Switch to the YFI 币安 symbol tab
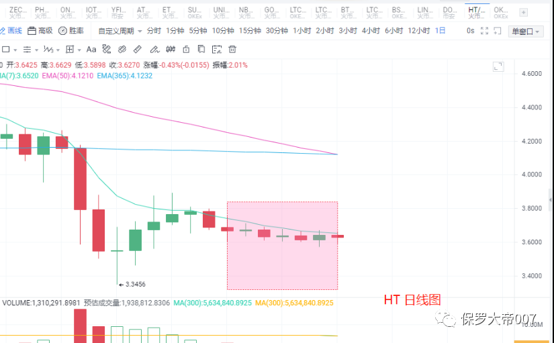This screenshot has height=343, width=554. pos(119,13)
